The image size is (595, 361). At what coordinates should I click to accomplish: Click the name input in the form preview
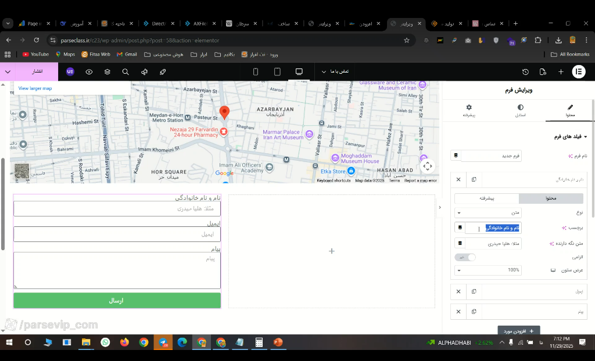pyautogui.click(x=117, y=208)
